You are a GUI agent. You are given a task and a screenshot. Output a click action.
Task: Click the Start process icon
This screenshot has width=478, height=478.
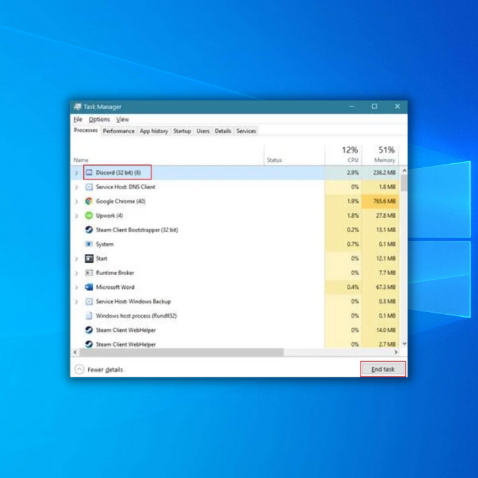pyautogui.click(x=89, y=259)
